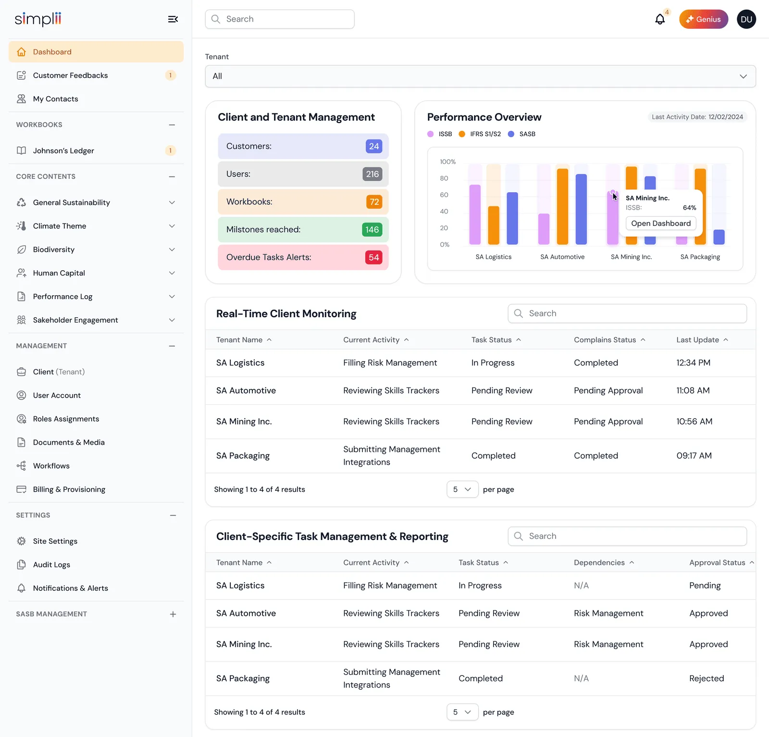
Task: Click the magnifier icon in top search
Action: pos(216,19)
